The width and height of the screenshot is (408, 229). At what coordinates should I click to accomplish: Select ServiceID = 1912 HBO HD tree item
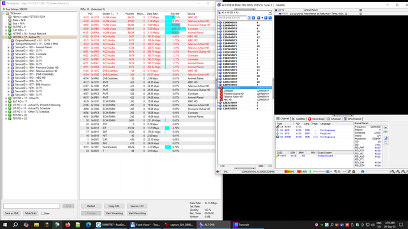tap(30, 78)
